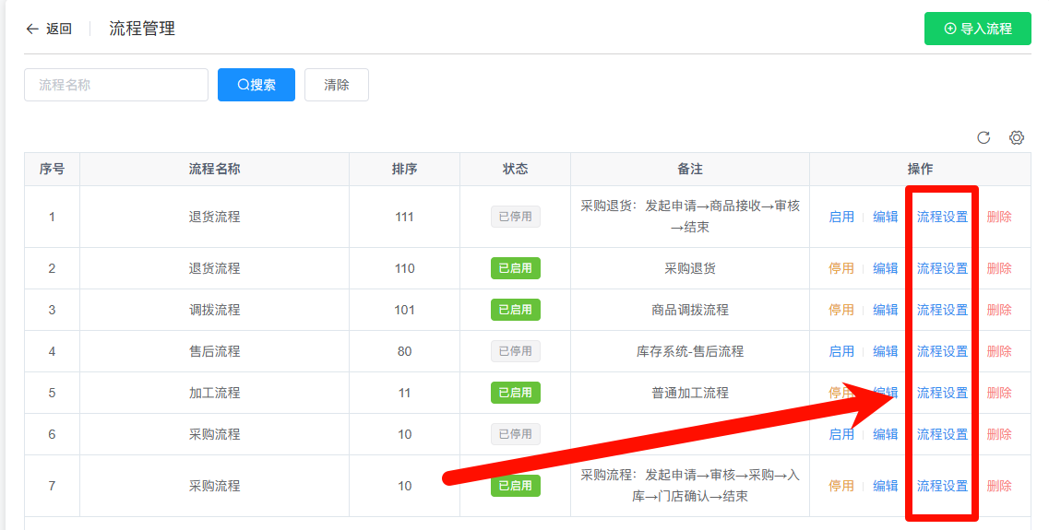This screenshot has height=530, width=1049.
Task: Open 流程设置 for row 3 调拨流程
Action: click(x=942, y=310)
